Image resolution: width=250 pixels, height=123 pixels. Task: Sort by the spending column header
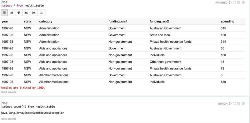click(227, 21)
